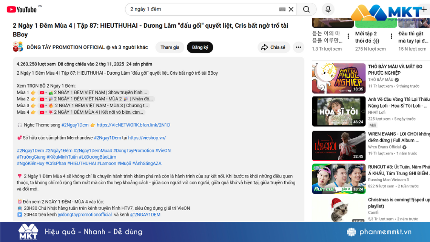The width and height of the screenshot is (430, 242).
Task: Open the ĐÔNG TÂY PROMOTION OFFICIAL channel name
Action: click(66, 47)
